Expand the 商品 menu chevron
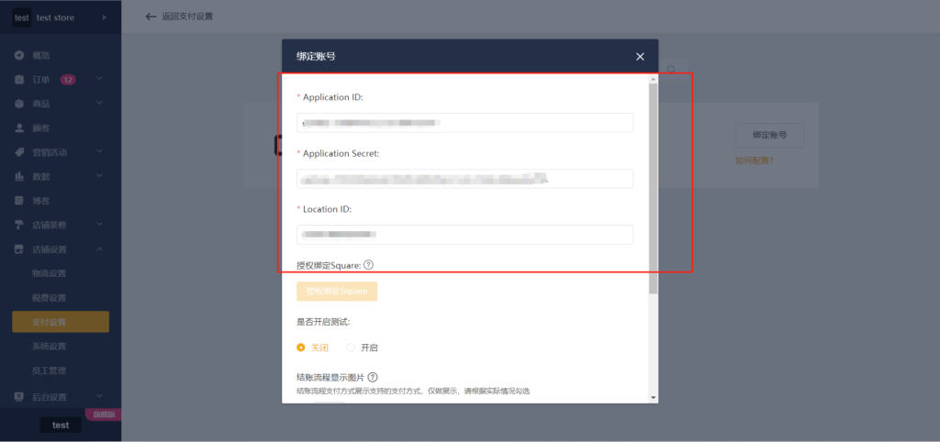 point(99,104)
